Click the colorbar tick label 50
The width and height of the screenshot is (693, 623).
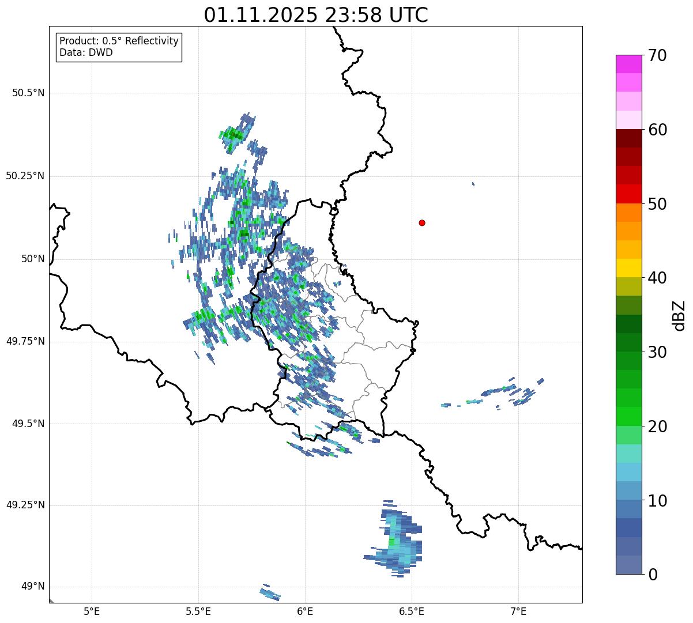[658, 204]
